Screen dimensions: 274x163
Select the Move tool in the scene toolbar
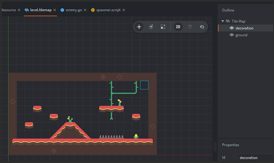click(x=139, y=27)
